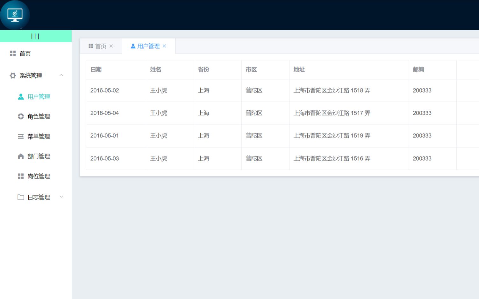Open 角色管理 menu item
The image size is (479, 299).
click(39, 116)
